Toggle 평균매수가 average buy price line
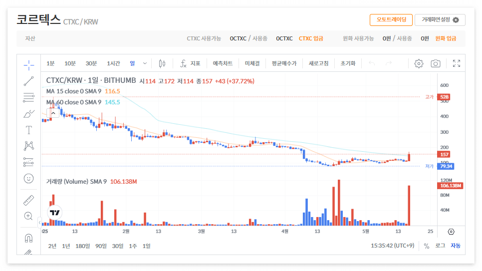This screenshot has height=271, width=482. tap(284, 63)
